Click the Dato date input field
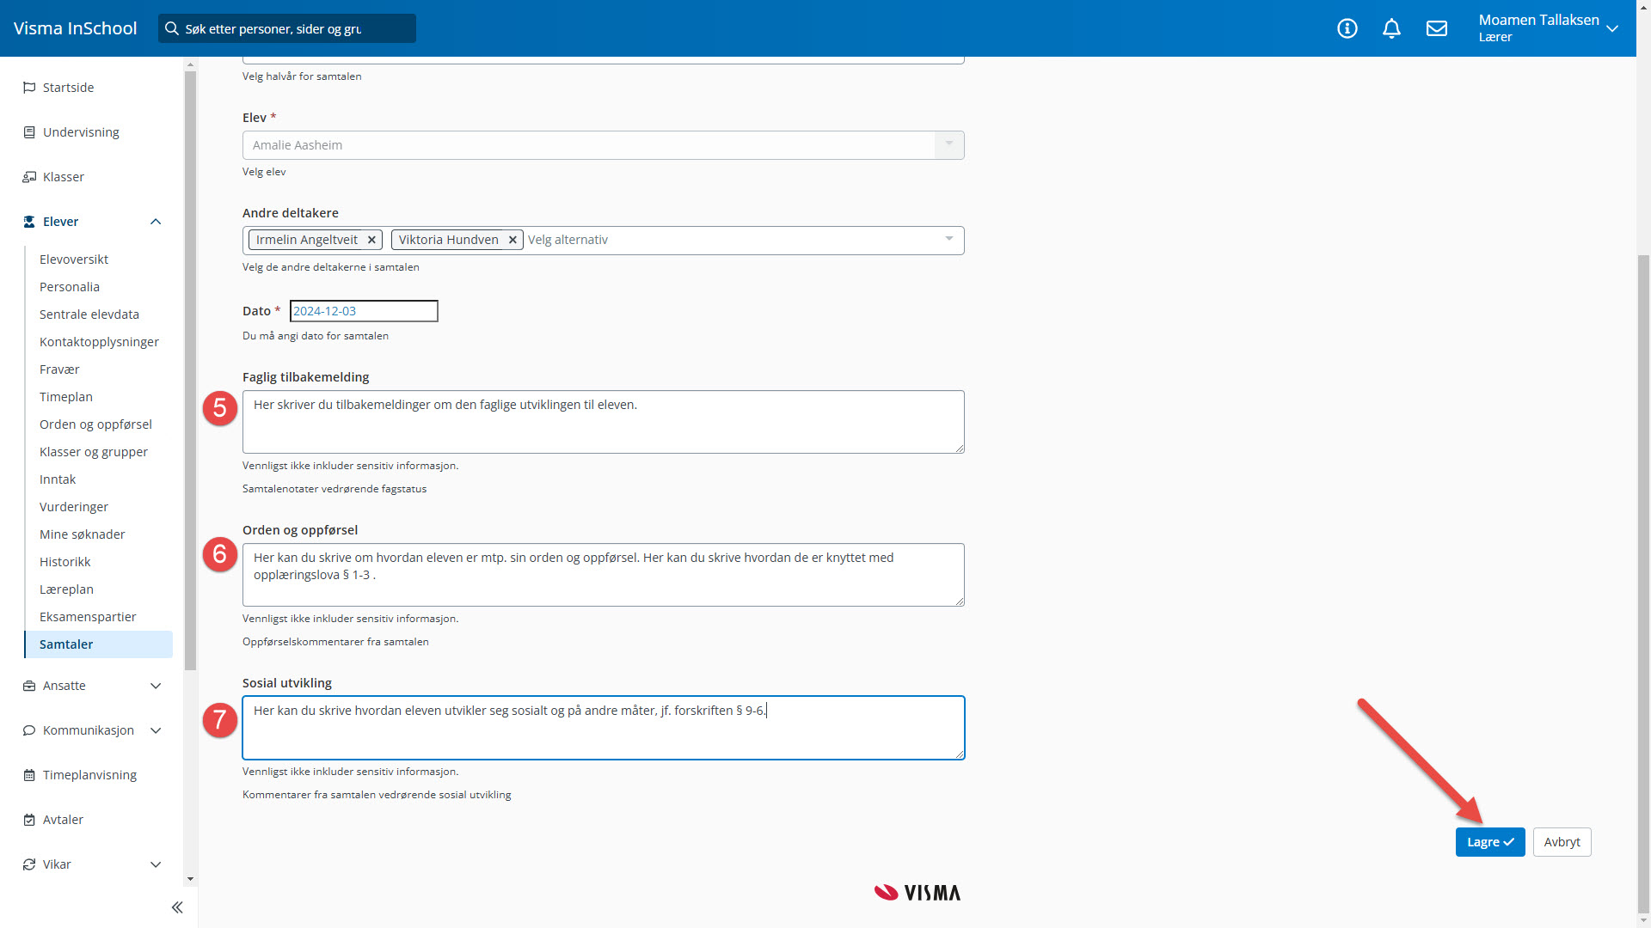 pyautogui.click(x=364, y=311)
